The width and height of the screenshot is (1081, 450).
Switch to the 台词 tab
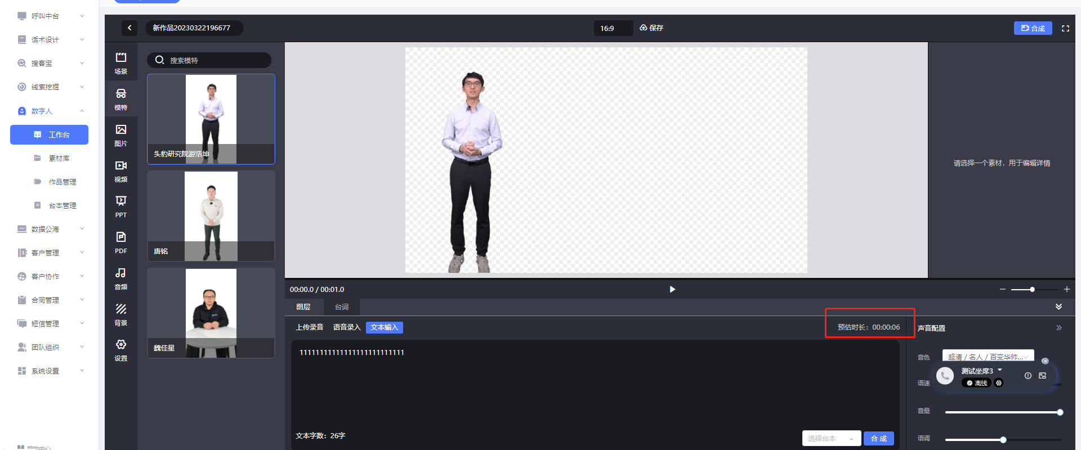pos(342,307)
